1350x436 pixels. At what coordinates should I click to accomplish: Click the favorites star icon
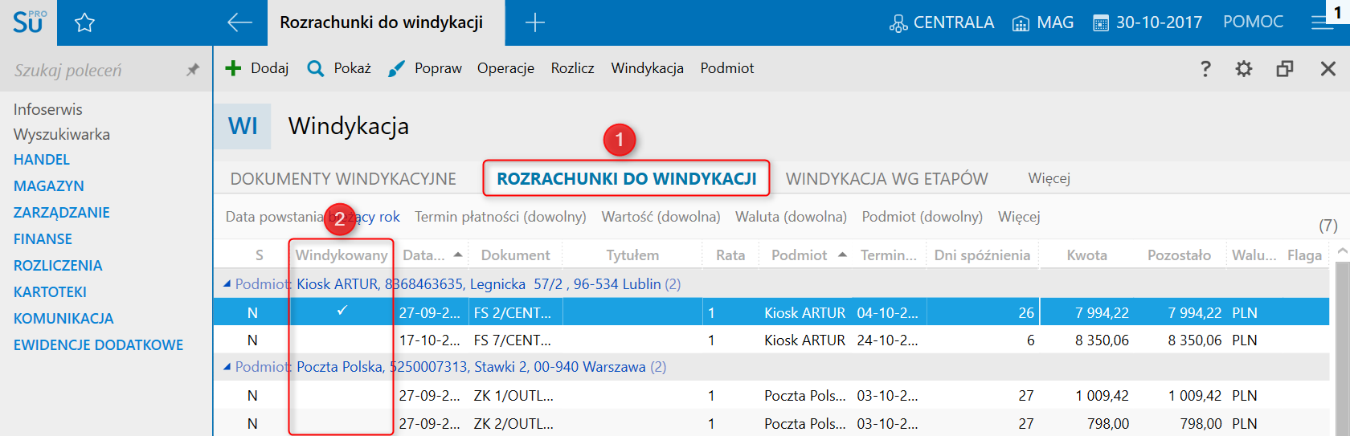point(84,23)
